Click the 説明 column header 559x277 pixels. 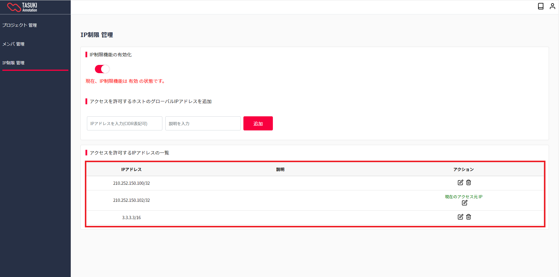click(x=280, y=169)
